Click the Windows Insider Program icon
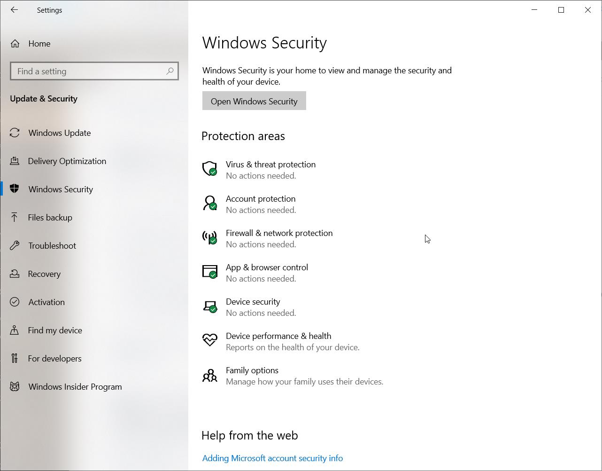Image resolution: width=602 pixels, height=471 pixels. 15,386
